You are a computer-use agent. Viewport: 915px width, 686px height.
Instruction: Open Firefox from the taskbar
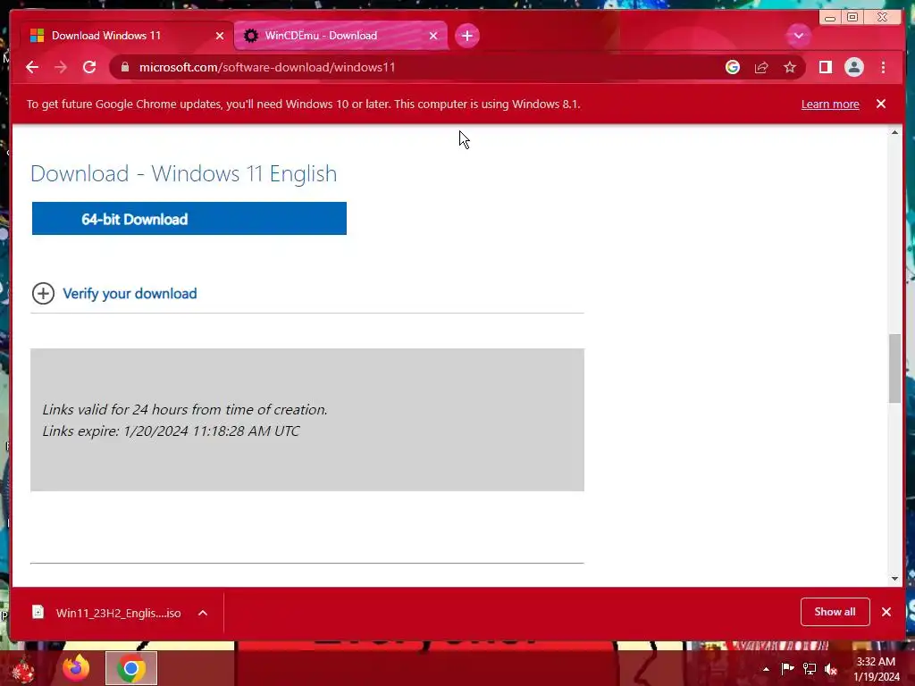76,668
